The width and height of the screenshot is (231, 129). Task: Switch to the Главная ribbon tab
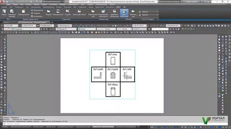4,7
